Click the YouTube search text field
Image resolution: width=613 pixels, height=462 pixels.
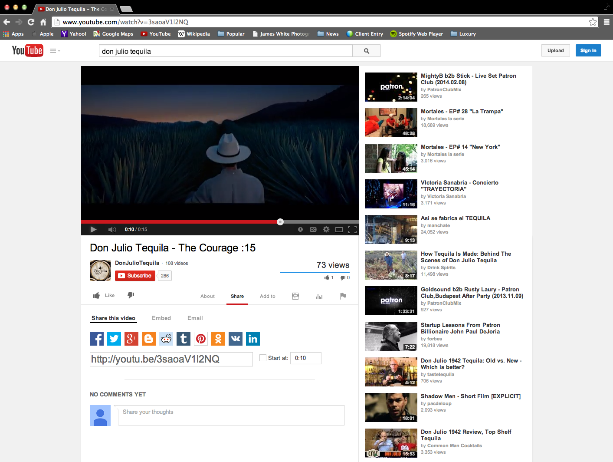(x=226, y=51)
